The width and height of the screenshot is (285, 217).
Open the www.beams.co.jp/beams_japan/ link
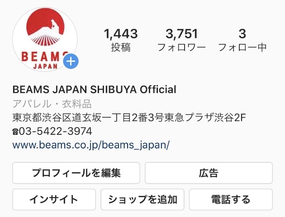click(x=91, y=145)
